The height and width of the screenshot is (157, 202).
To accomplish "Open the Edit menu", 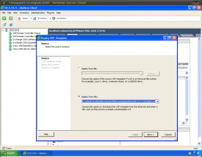I will [9, 13].
